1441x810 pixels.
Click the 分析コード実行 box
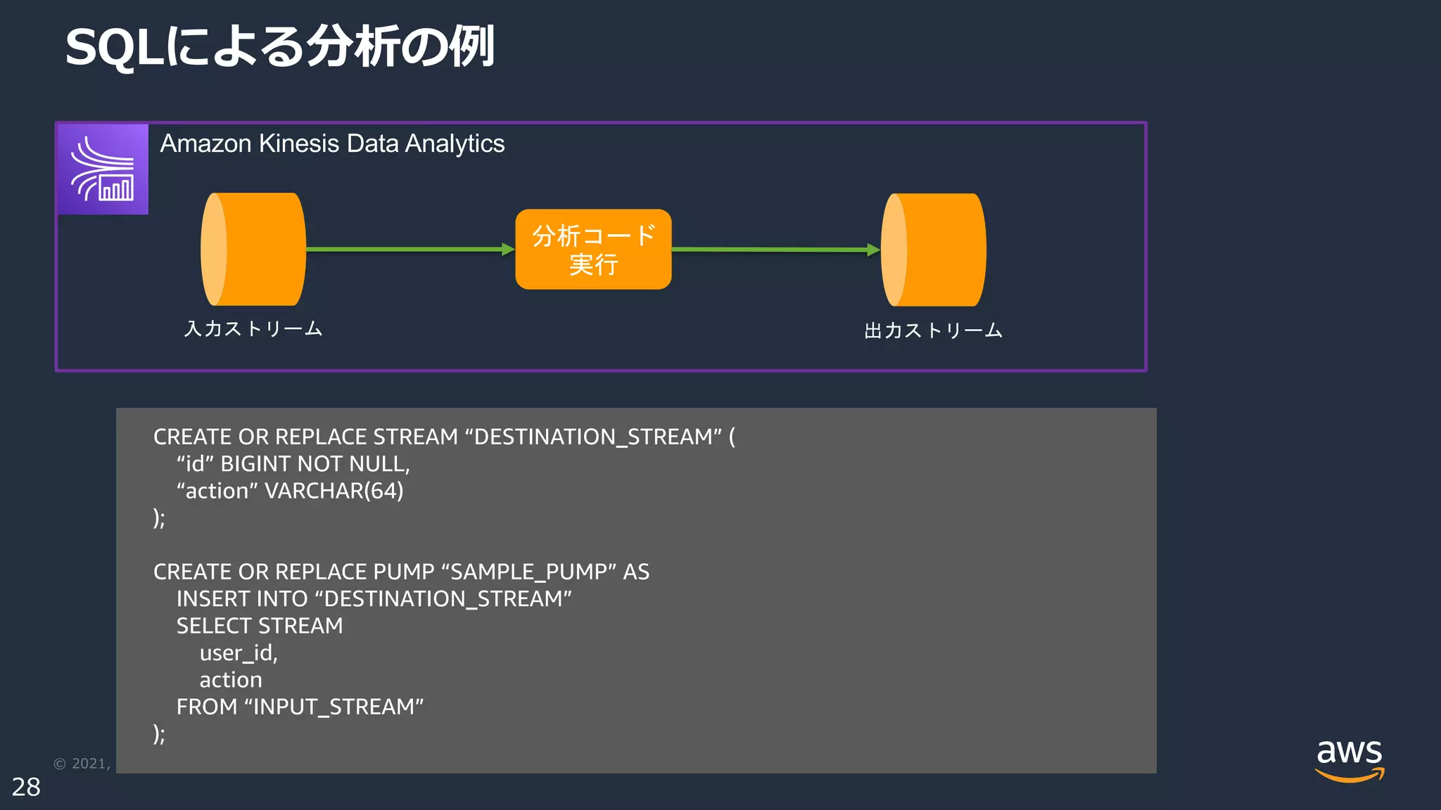593,249
